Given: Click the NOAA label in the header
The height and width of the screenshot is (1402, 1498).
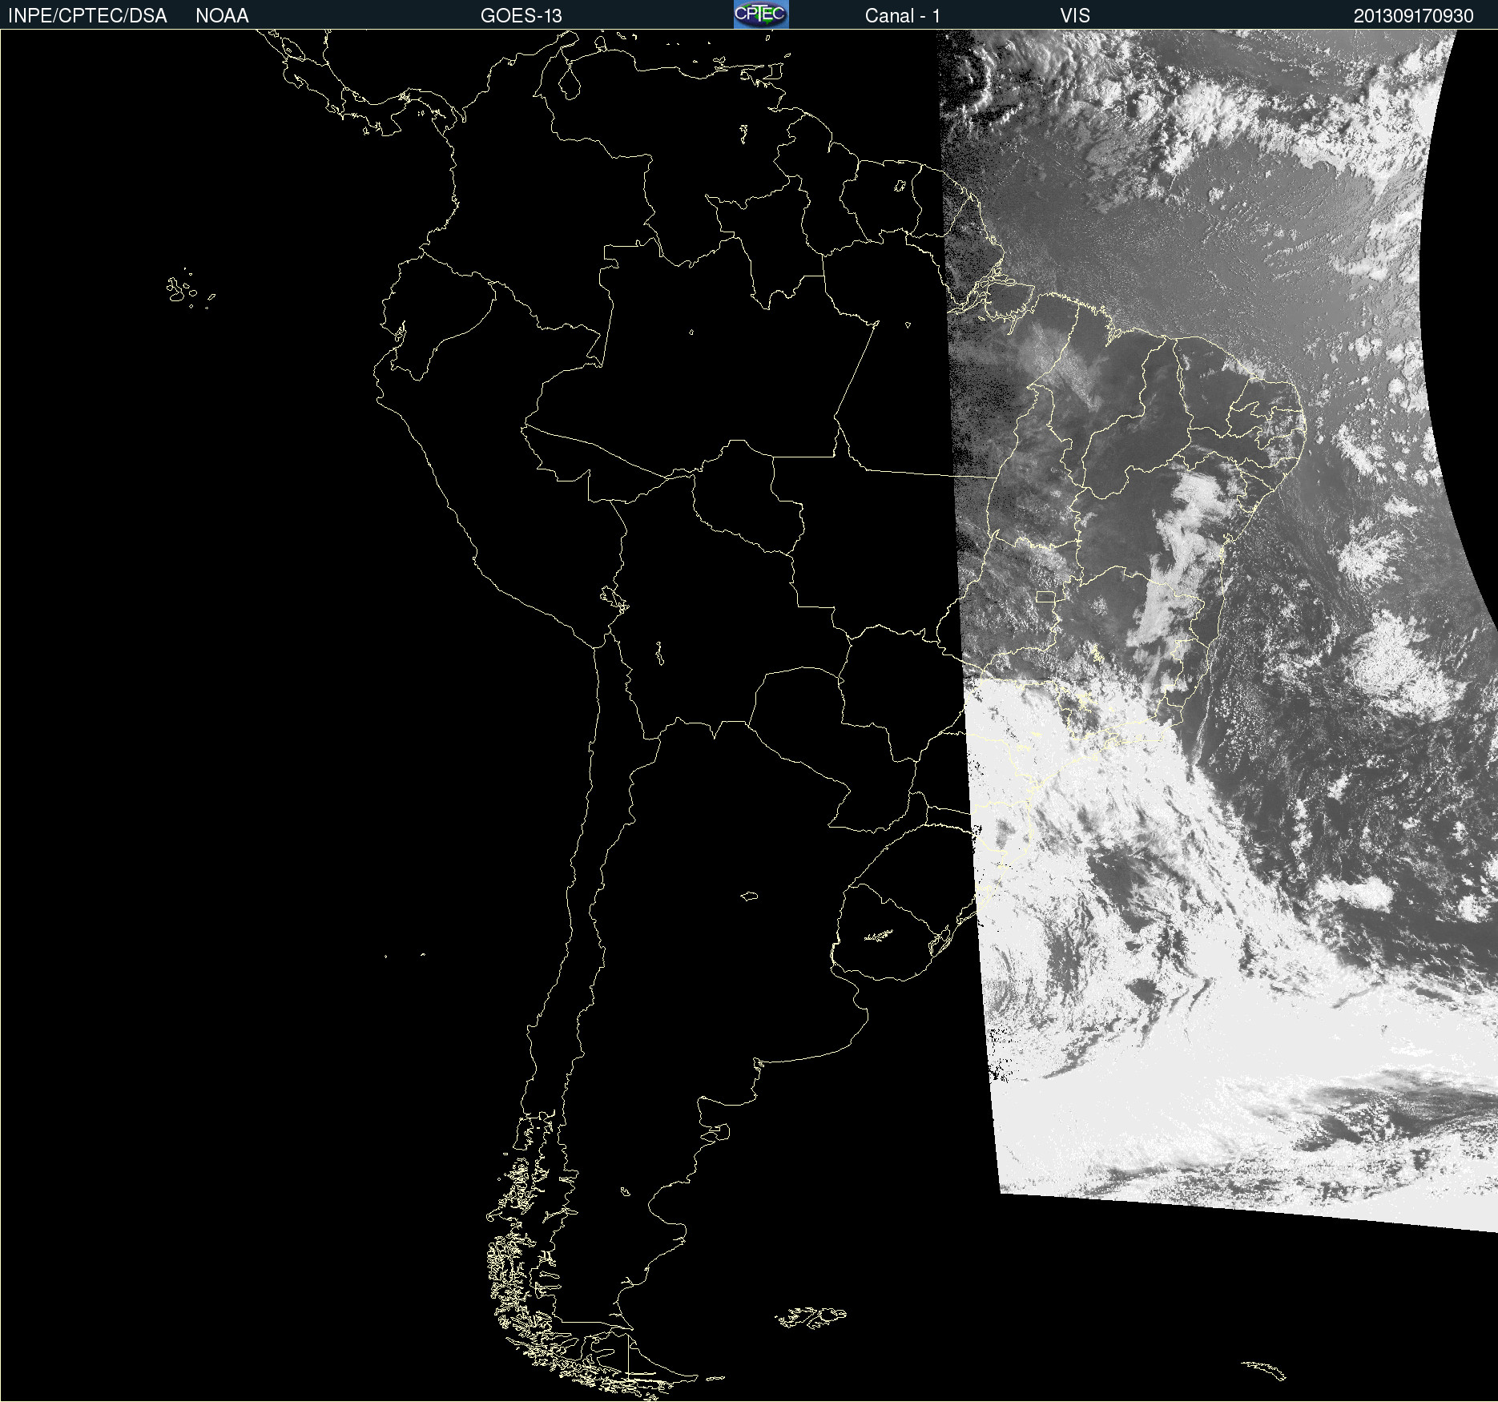Looking at the screenshot, I should pos(222,16).
